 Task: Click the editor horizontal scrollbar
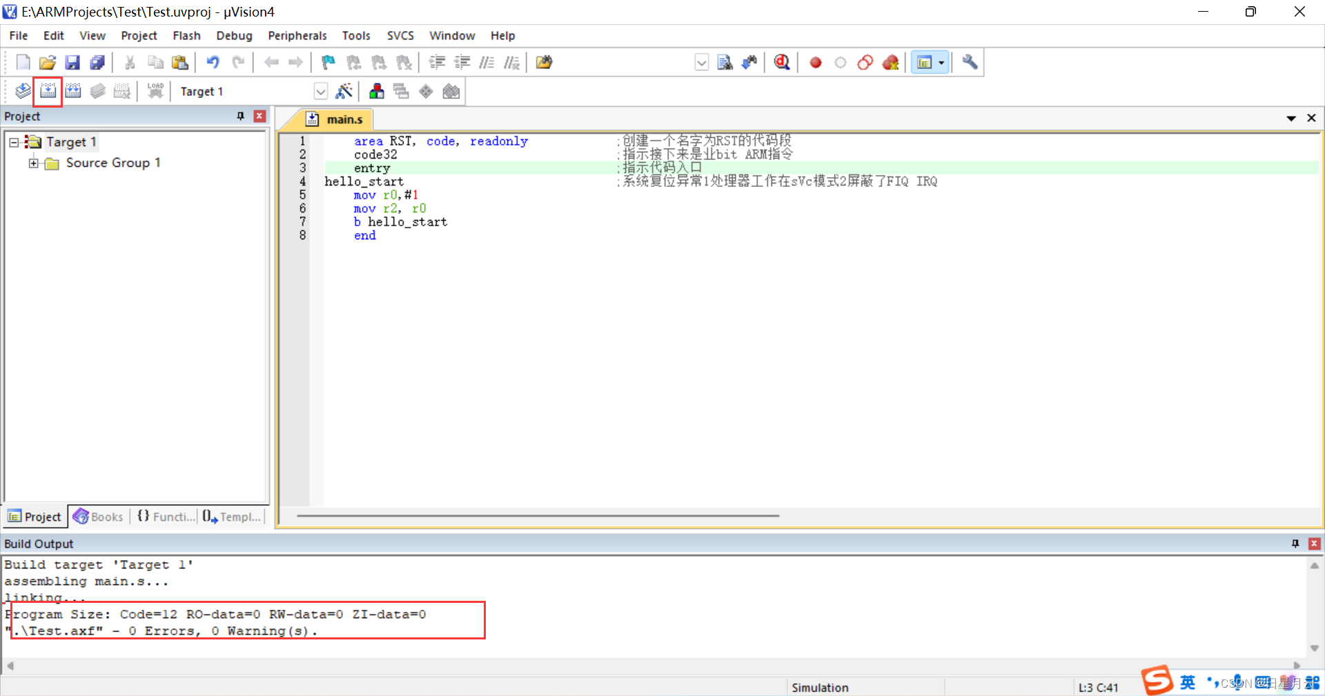pos(538,515)
